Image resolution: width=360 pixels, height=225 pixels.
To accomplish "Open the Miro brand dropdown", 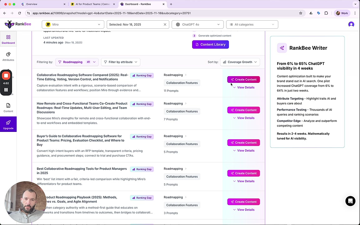I will pyautogui.click(x=73, y=24).
